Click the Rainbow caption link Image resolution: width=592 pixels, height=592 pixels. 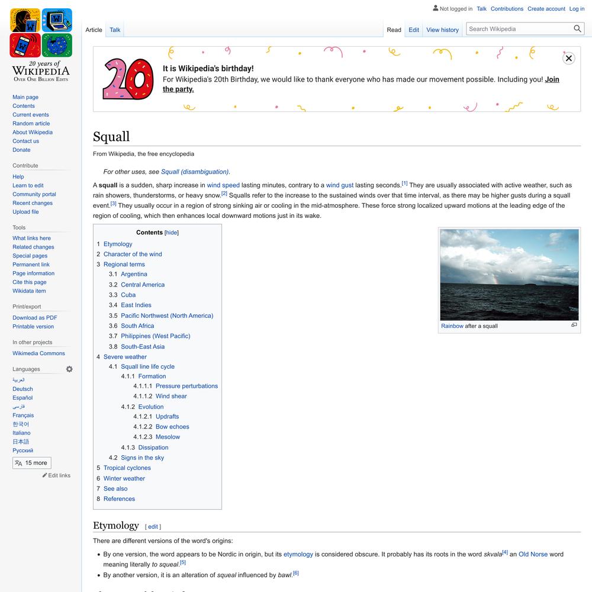tap(452, 326)
